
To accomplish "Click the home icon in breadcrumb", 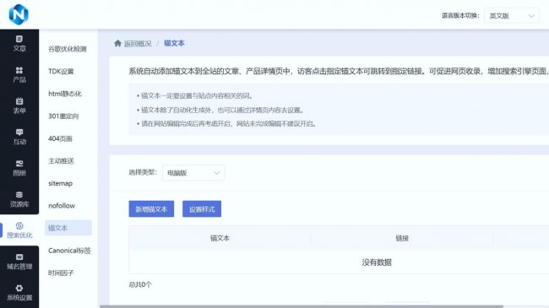I will [x=117, y=43].
